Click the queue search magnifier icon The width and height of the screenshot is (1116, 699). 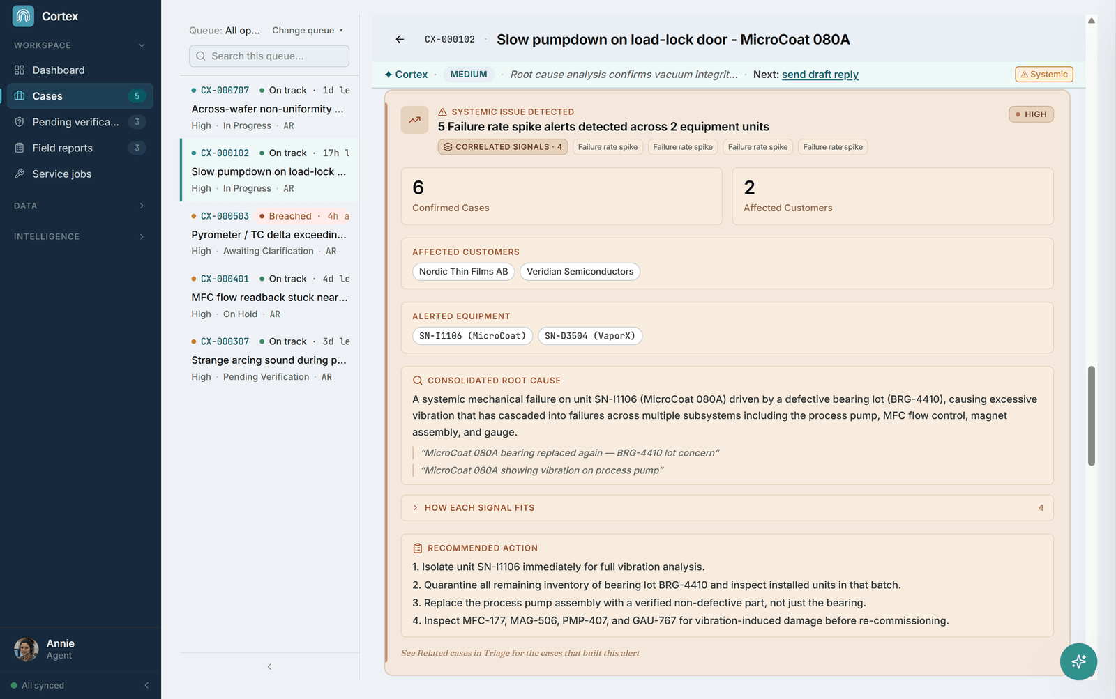click(x=201, y=56)
